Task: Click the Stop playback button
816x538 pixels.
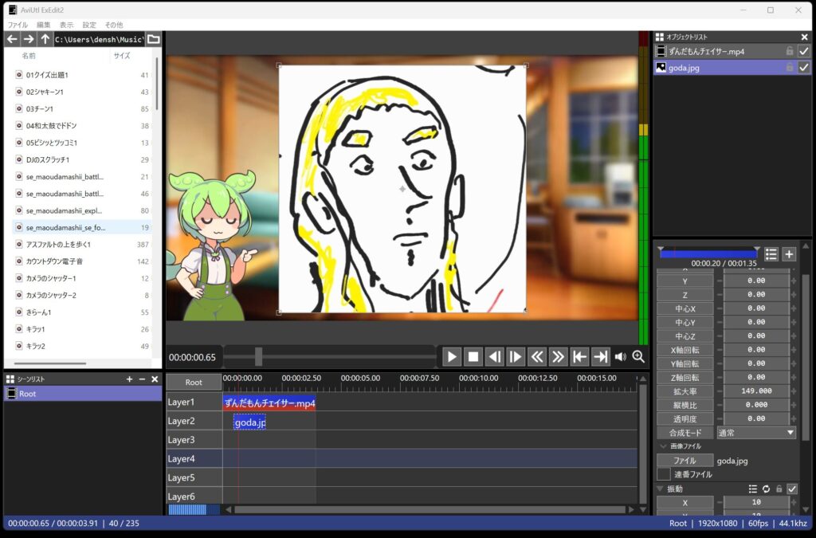Action: point(473,357)
